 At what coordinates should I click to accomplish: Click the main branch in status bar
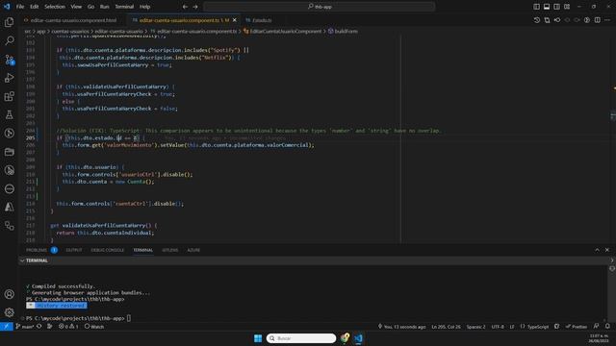coord(24,327)
